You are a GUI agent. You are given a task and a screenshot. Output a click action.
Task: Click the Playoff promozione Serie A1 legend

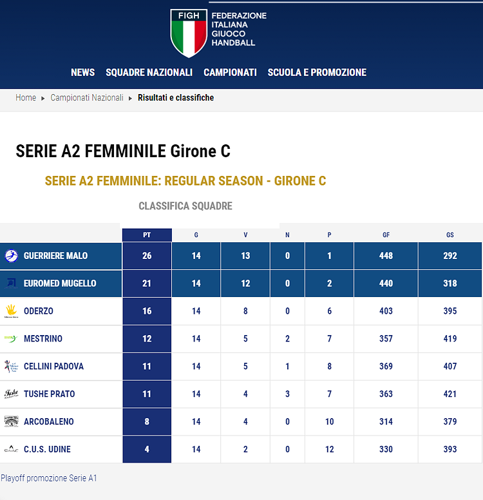point(49,478)
